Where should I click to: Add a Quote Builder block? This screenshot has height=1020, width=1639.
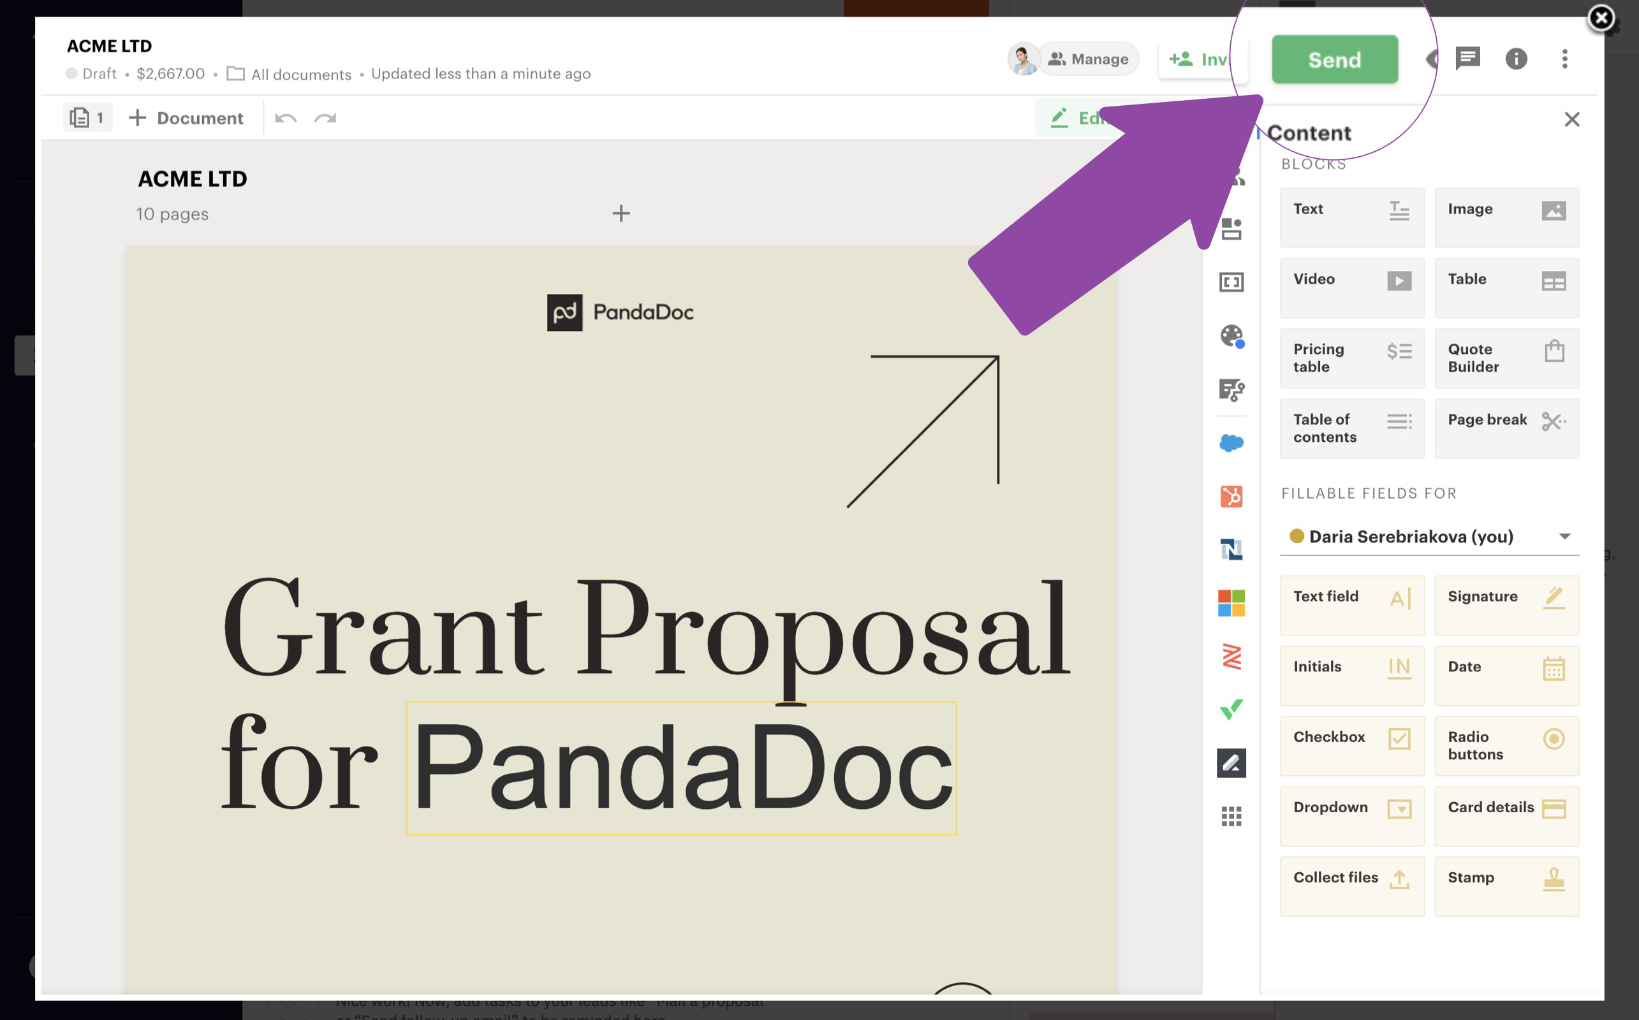click(x=1506, y=358)
